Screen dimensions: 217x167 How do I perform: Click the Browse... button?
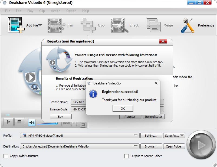(x=151, y=146)
